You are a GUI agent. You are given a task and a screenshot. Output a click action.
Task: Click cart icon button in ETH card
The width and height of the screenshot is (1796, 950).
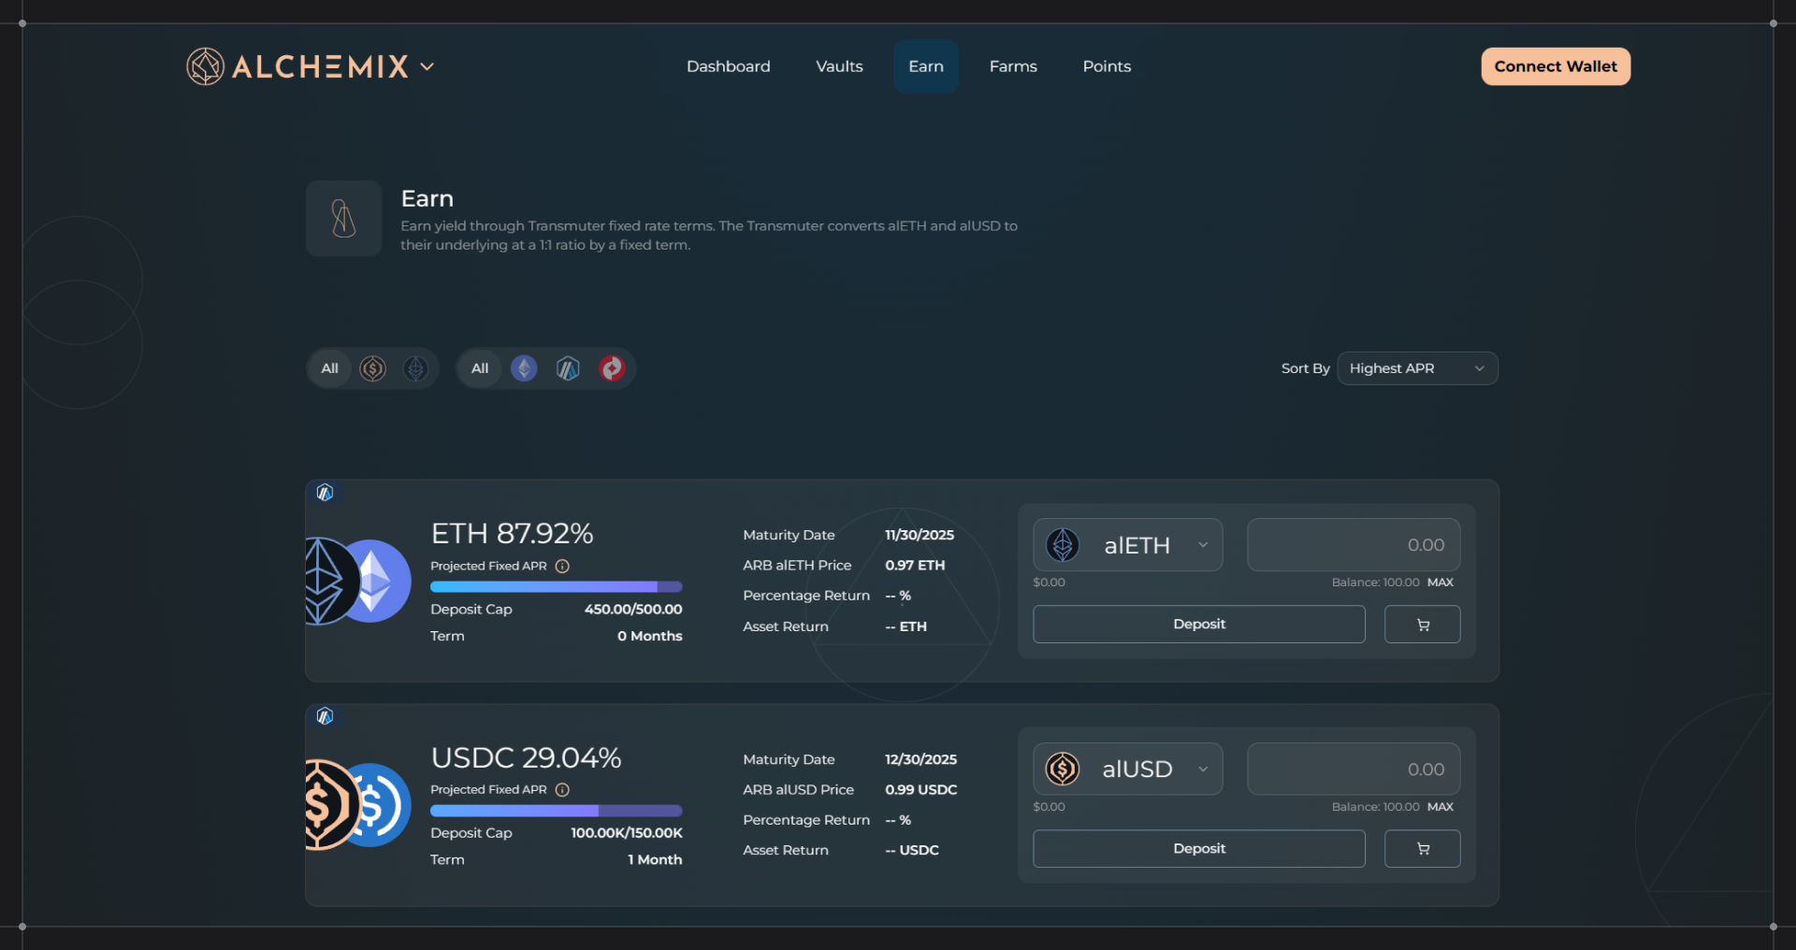tap(1422, 625)
